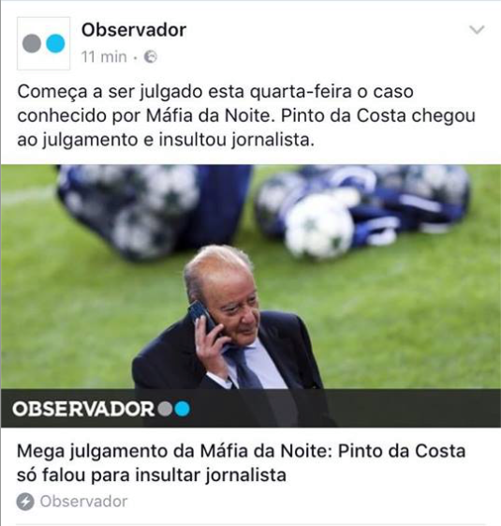
Task: Click the OBSERVADOR watermark text in banner
Action: 83,409
